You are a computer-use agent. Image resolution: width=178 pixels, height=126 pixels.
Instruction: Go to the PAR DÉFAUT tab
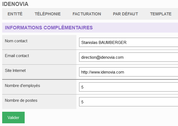[125, 14]
